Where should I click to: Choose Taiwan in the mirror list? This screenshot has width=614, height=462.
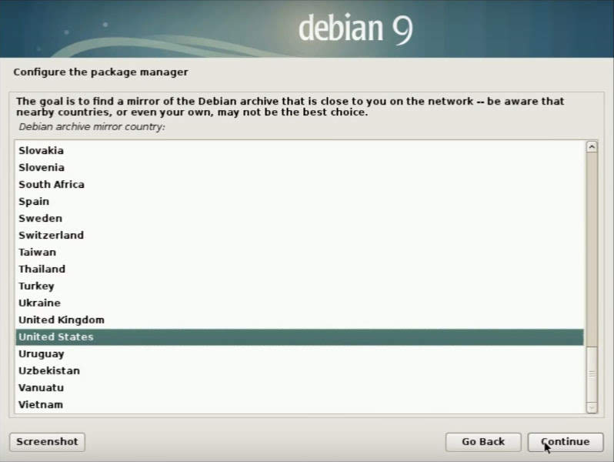point(299,252)
